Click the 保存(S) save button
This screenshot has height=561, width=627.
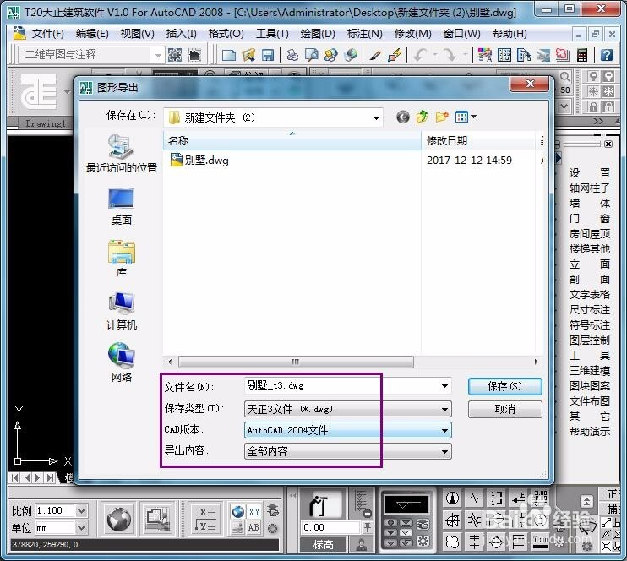pos(505,386)
